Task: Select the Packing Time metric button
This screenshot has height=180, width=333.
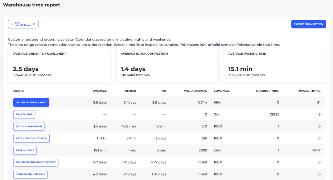Action: [x=25, y=151]
